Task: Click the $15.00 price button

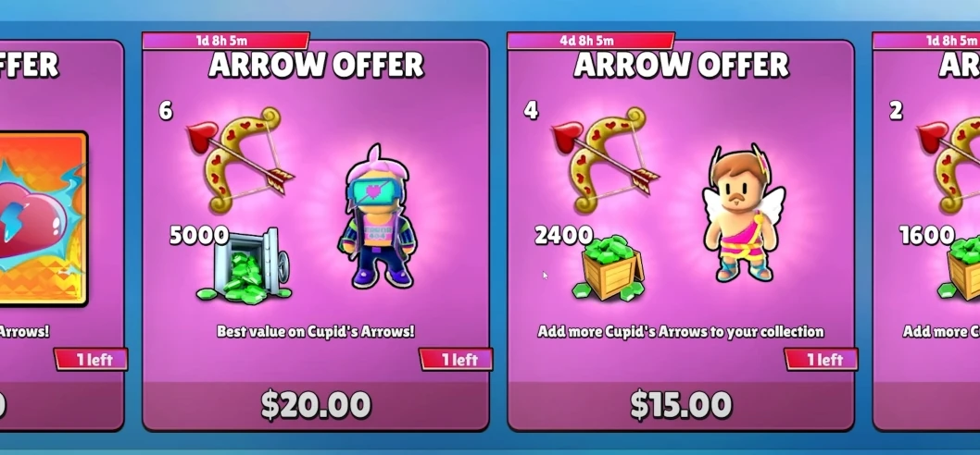Action: tap(681, 405)
